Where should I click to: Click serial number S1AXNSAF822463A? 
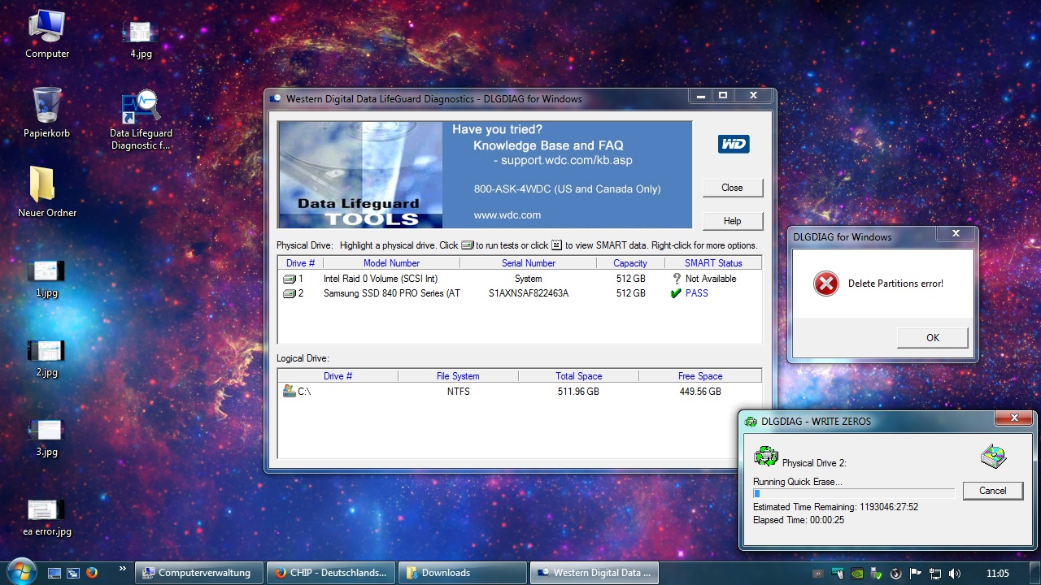529,293
